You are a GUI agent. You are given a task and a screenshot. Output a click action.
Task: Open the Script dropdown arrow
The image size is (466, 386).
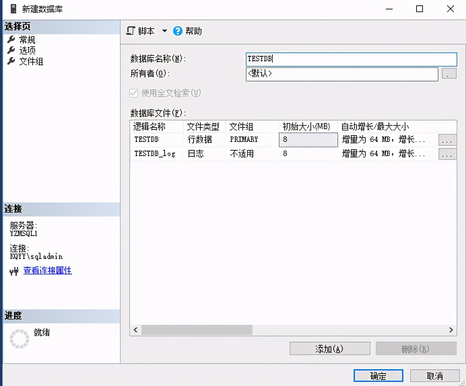(165, 31)
